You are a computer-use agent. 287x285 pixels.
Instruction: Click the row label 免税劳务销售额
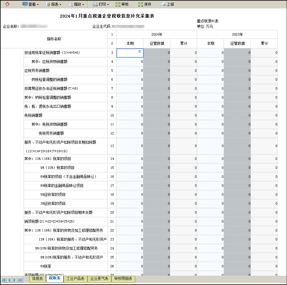[51, 134]
